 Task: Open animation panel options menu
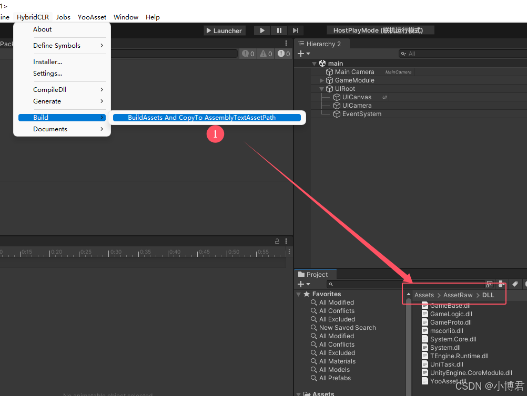[286, 241]
